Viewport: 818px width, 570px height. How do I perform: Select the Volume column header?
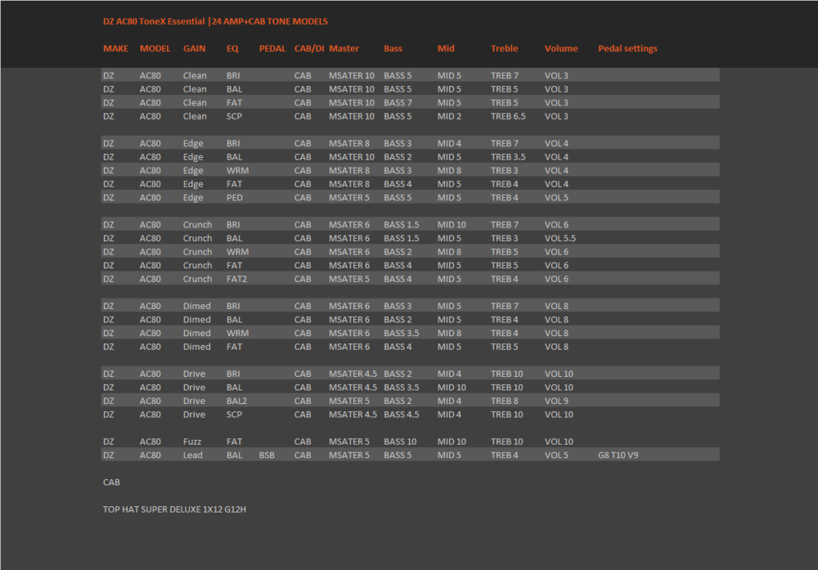pyautogui.click(x=561, y=49)
